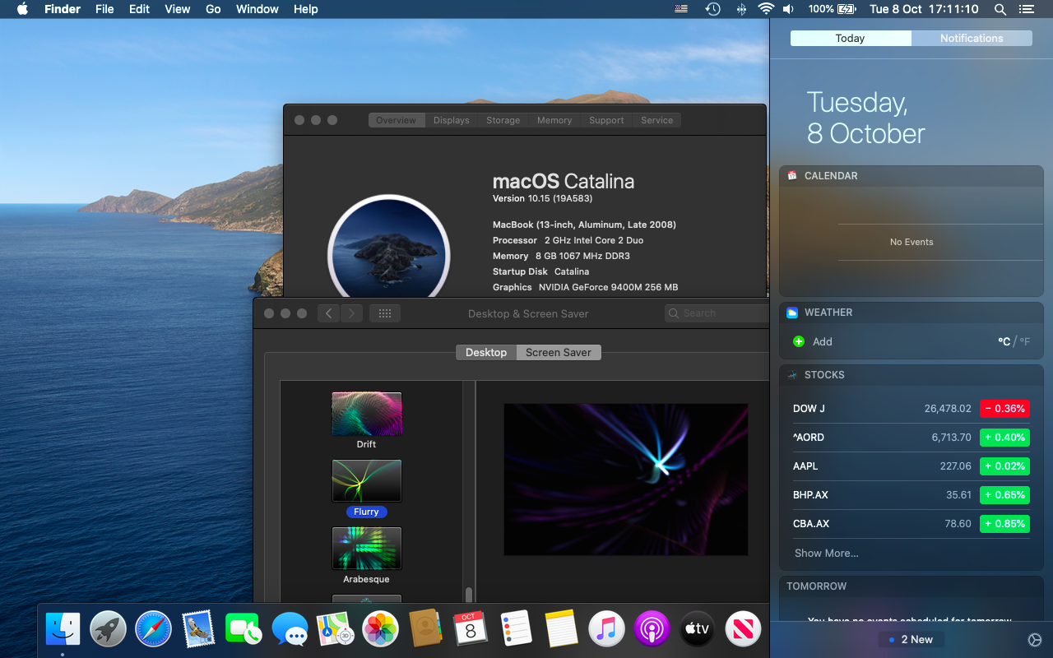The height and width of the screenshot is (658, 1053).
Task: Switch to Desktop tab
Action: point(486,352)
